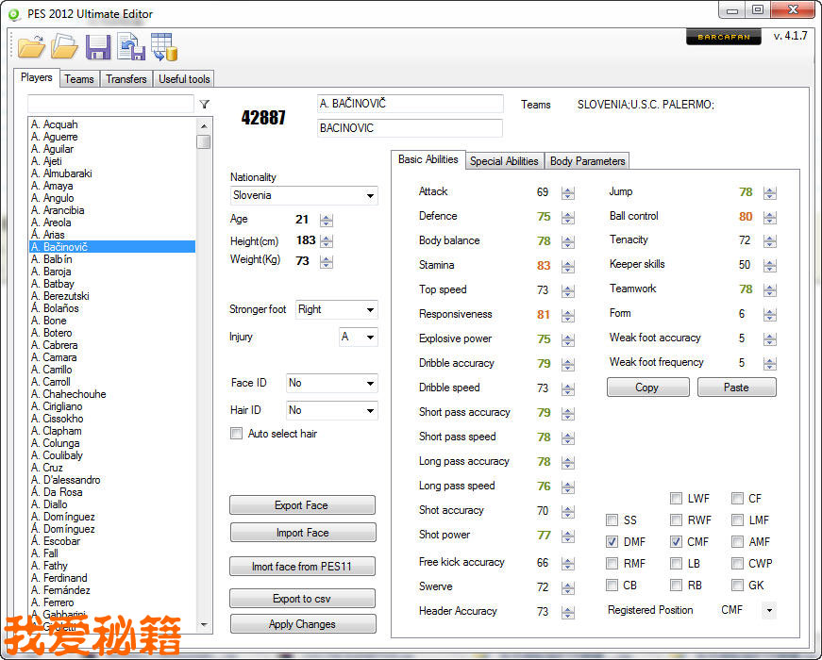The height and width of the screenshot is (660, 822).
Task: Click the purple floppy disk save icon
Action: tap(97, 46)
